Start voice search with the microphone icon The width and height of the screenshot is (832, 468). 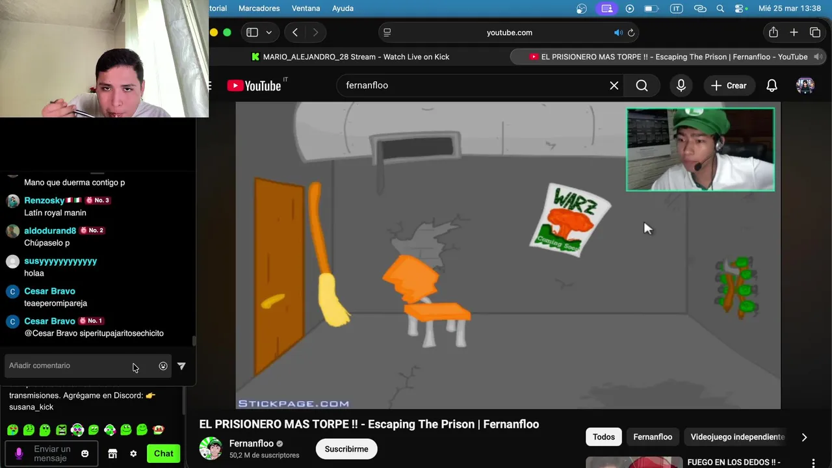tap(681, 85)
